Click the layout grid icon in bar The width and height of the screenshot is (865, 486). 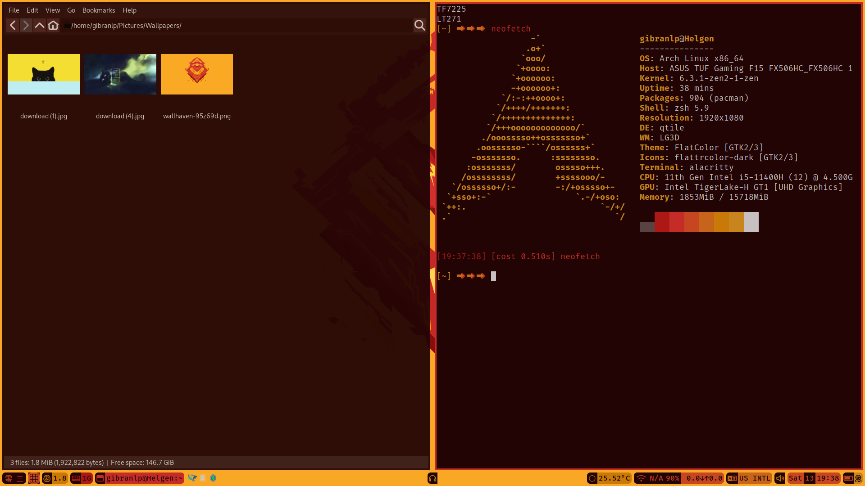click(34, 478)
